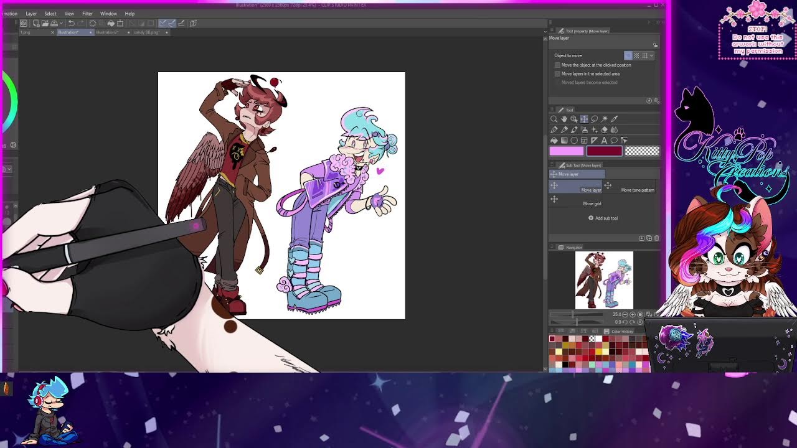
Task: Click the Fill icon in command bar
Action: point(111,23)
